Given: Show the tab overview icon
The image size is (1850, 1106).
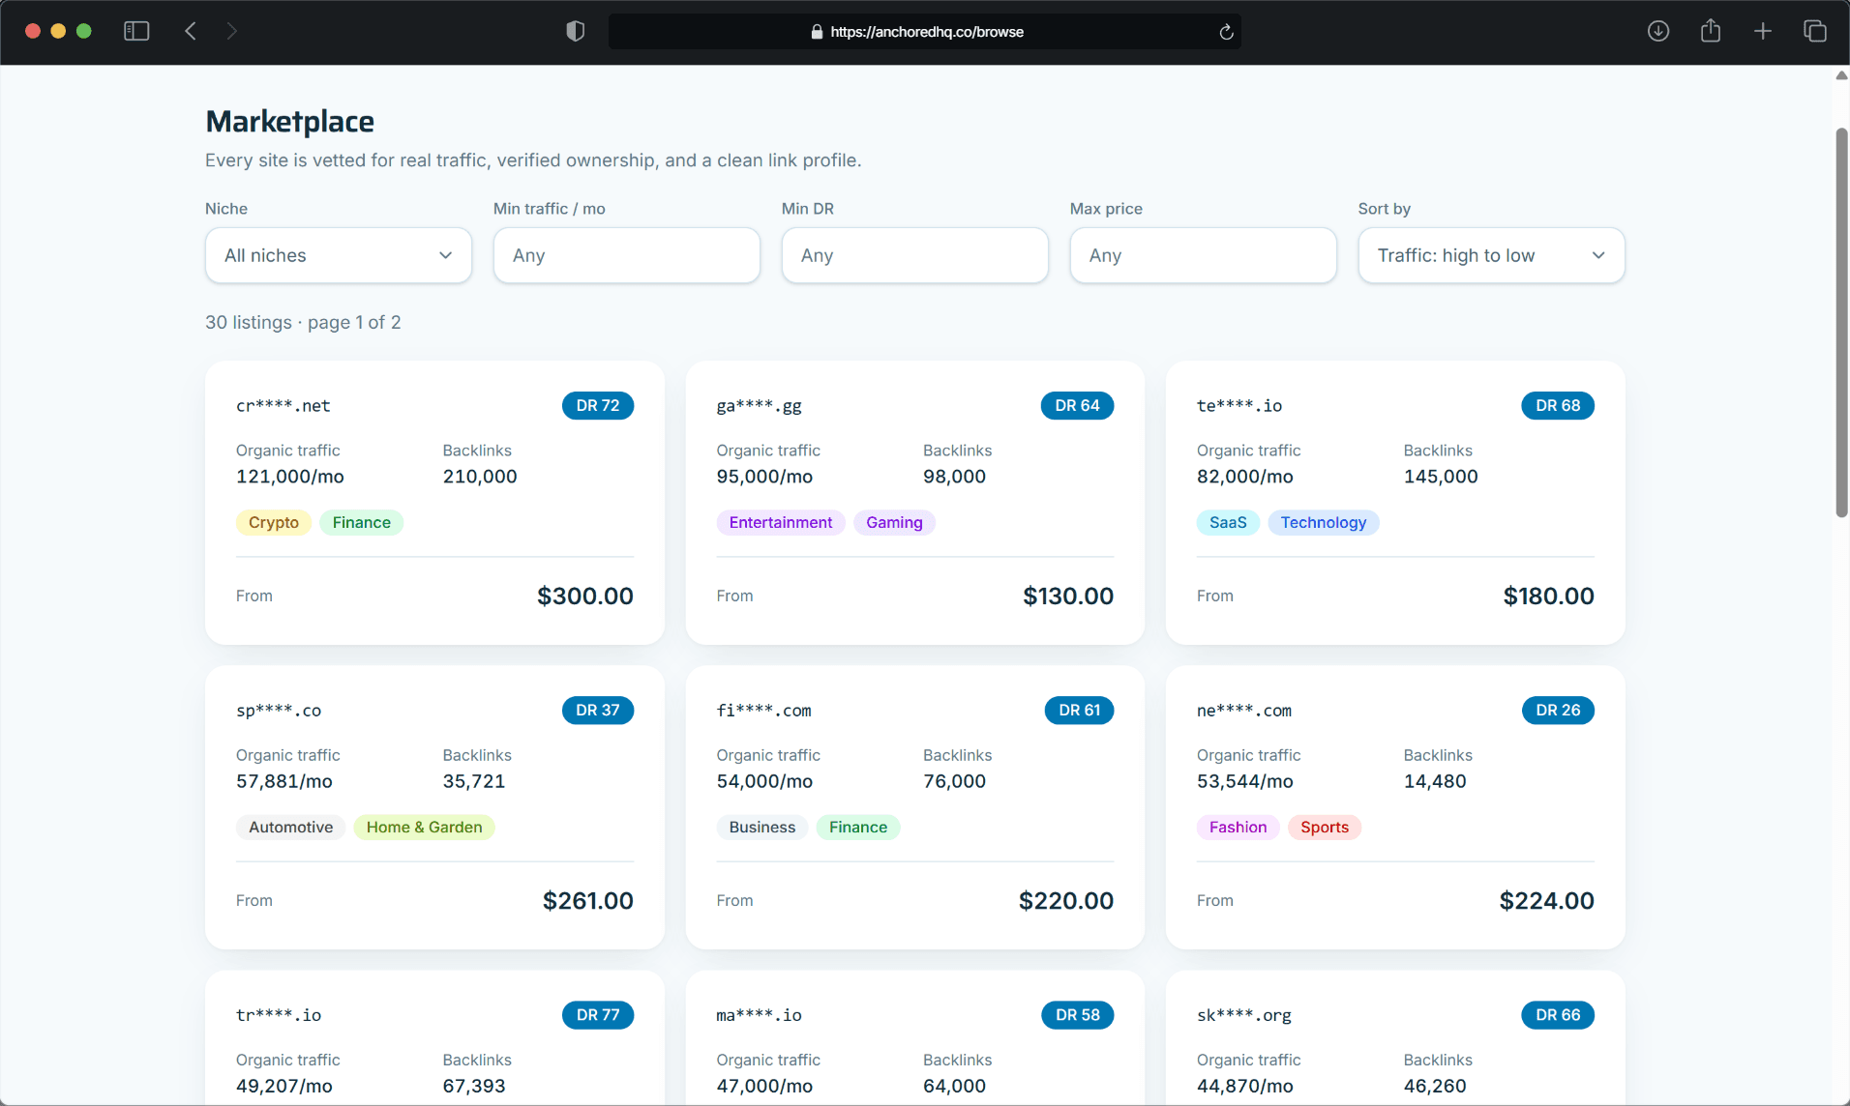Looking at the screenshot, I should 1815,32.
